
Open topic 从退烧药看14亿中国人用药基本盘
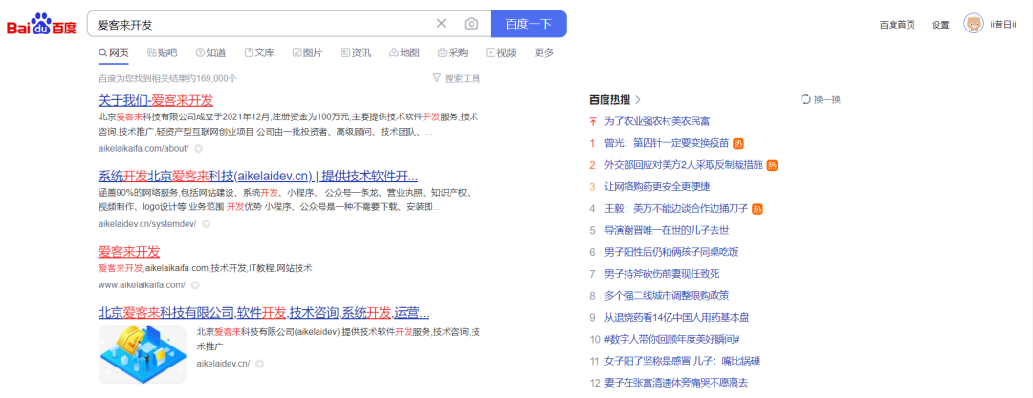pyautogui.click(x=677, y=317)
